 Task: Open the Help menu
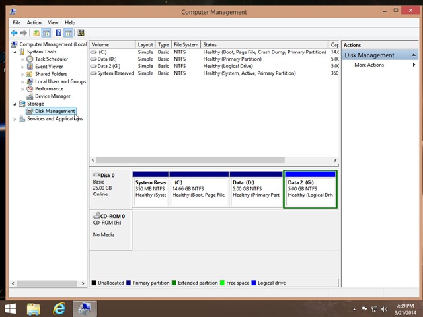pyautogui.click(x=70, y=22)
